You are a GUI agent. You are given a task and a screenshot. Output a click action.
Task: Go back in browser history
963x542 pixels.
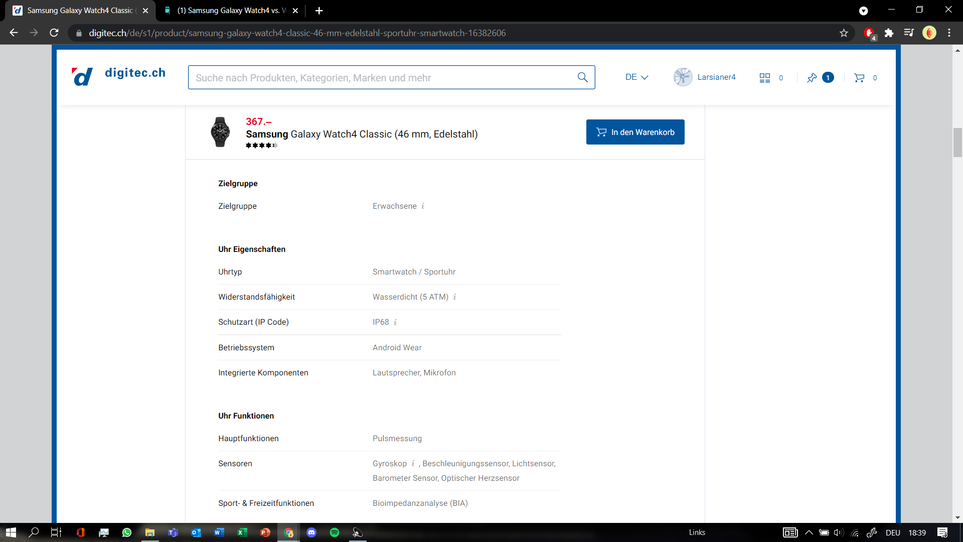point(14,33)
